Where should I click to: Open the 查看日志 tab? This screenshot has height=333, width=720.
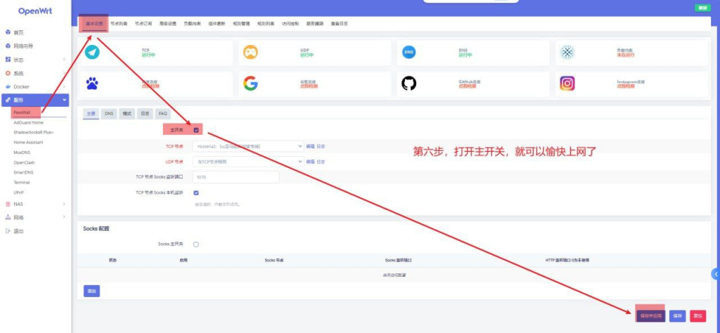pyautogui.click(x=340, y=23)
